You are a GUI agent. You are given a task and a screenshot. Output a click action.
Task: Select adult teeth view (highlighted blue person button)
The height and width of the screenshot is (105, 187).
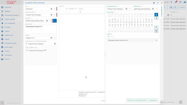click(x=156, y=15)
